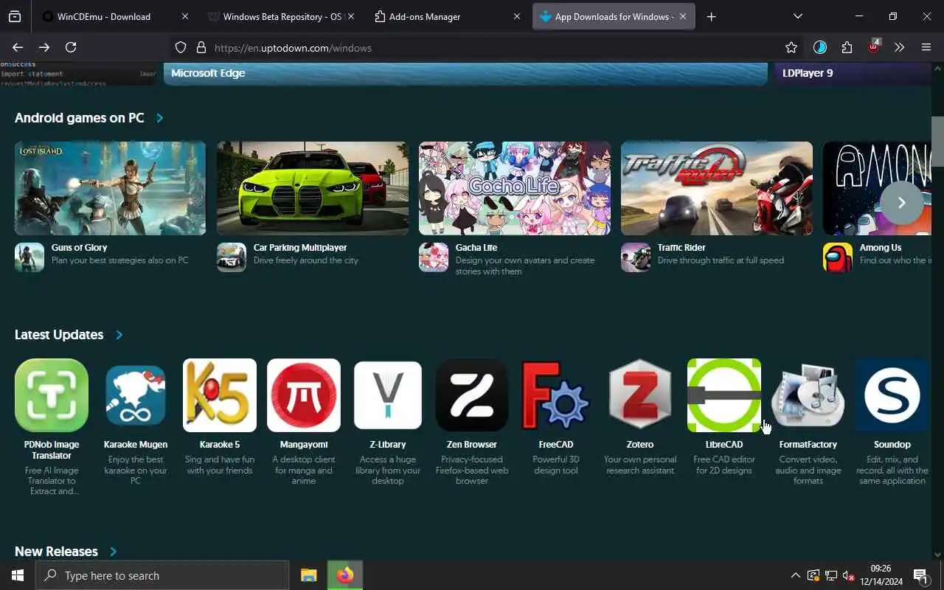Image resolution: width=944 pixels, height=590 pixels.
Task: Select the App Downloads for Windows tab
Action: coord(614,16)
